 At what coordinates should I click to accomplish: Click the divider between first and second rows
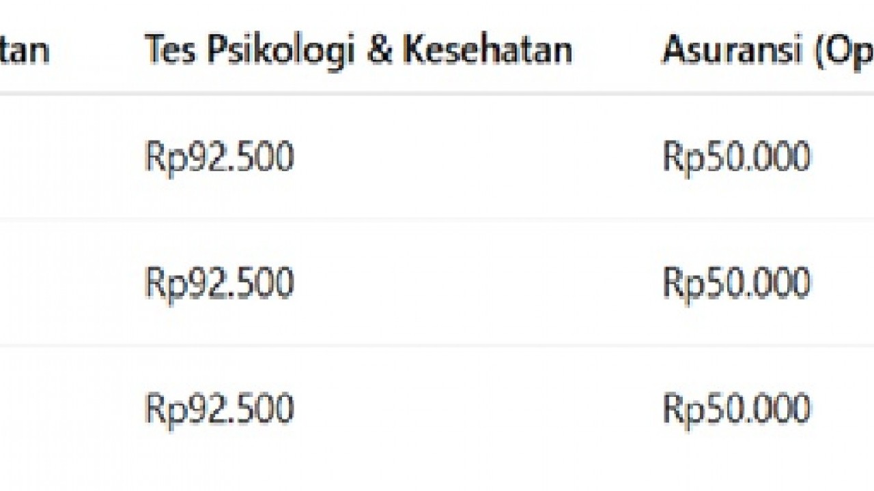(x=437, y=220)
